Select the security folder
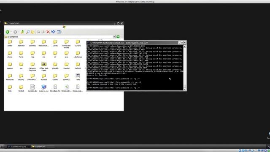 tap(21, 77)
